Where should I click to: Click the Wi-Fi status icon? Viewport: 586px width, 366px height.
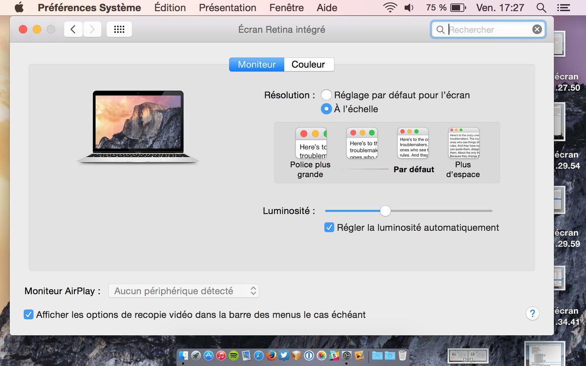[390, 8]
